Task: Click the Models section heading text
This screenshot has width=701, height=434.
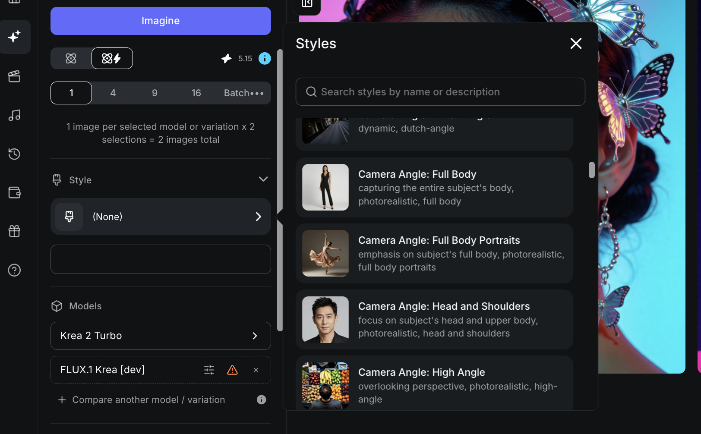Action: pyautogui.click(x=85, y=306)
